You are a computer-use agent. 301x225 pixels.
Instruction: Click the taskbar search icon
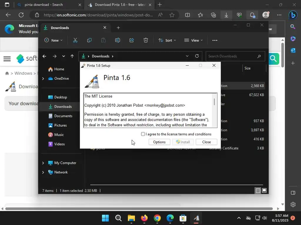[x=118, y=218]
